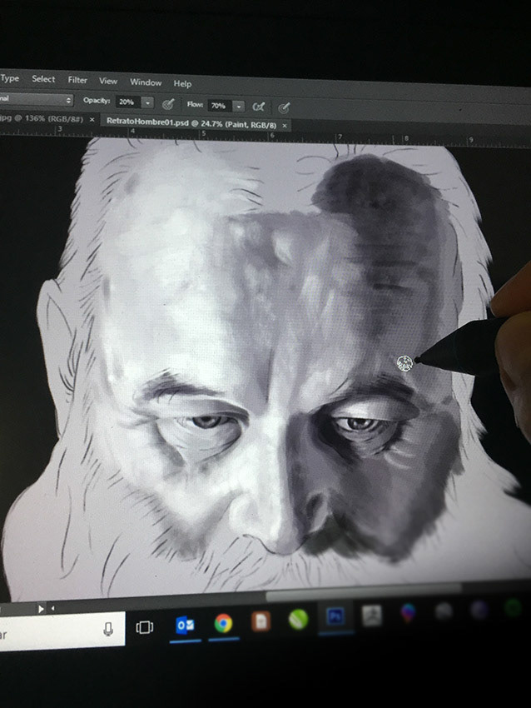This screenshot has width=531, height=708.
Task: Click the Windows taskbar search field
Action: click(x=62, y=631)
